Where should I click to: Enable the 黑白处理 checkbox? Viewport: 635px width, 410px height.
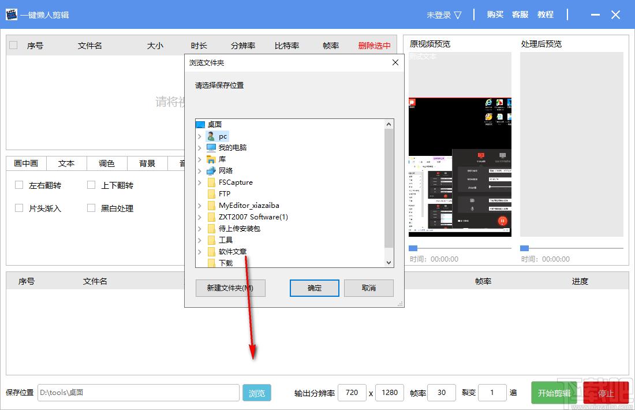point(91,208)
